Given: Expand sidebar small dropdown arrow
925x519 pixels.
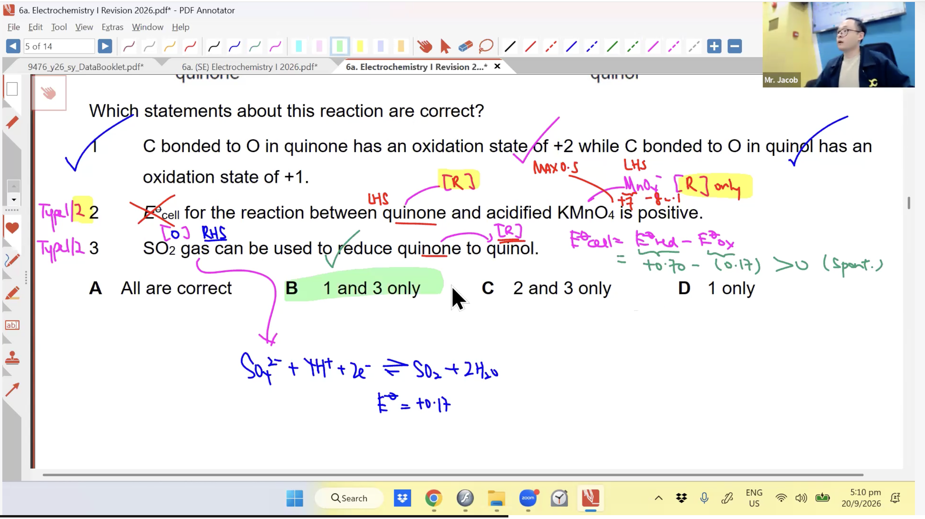Looking at the screenshot, I should tap(14, 200).
